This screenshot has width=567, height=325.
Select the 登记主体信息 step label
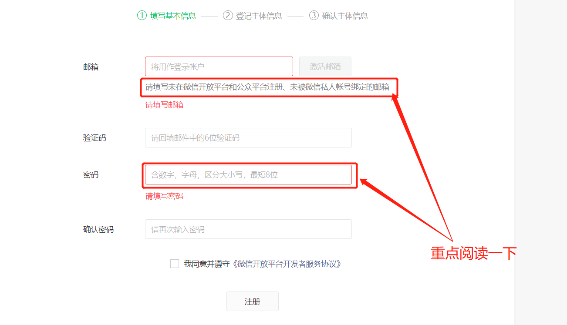pos(259,16)
